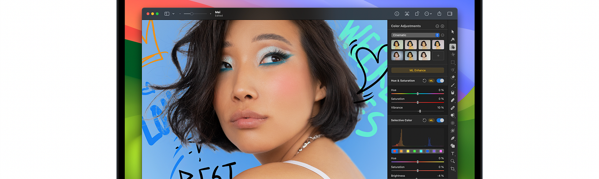Viewport: 599px width, 179px height.
Task: Click the rotate/duplicate square icon in title bar
Action: [x=417, y=14]
